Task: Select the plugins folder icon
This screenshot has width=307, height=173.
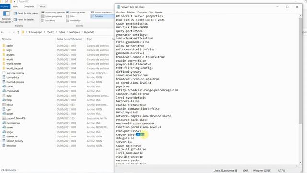Action: 4,54
